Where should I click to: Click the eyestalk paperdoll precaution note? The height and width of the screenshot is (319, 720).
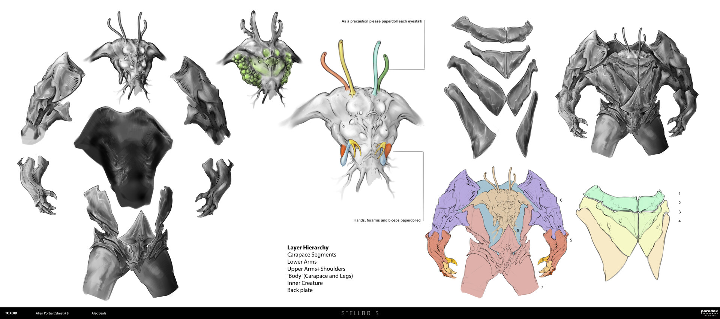[382, 21]
